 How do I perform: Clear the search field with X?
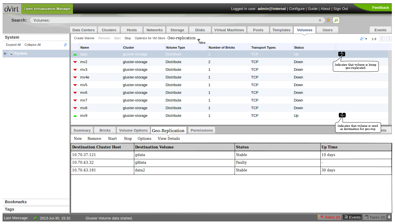pos(320,20)
